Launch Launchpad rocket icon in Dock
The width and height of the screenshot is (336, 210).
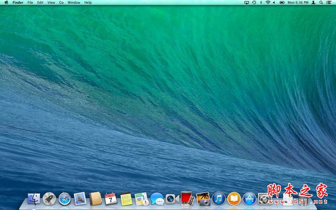[49, 198]
